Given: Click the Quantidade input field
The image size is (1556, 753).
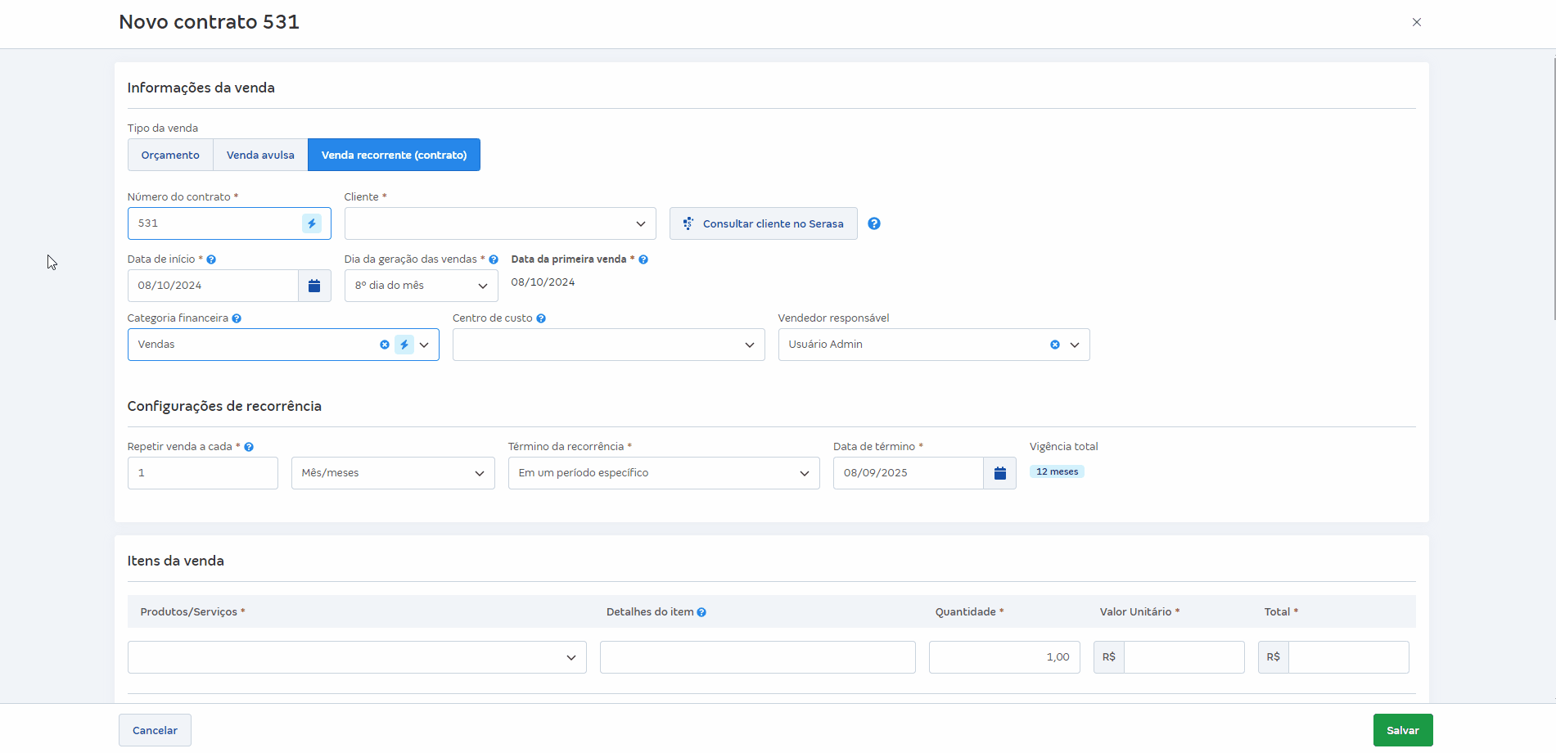Looking at the screenshot, I should (1004, 657).
